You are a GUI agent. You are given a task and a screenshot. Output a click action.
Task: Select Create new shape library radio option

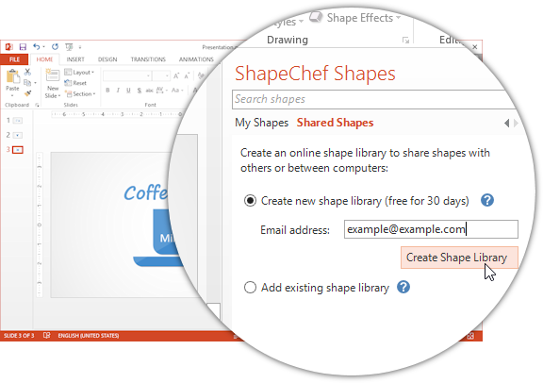coord(250,201)
